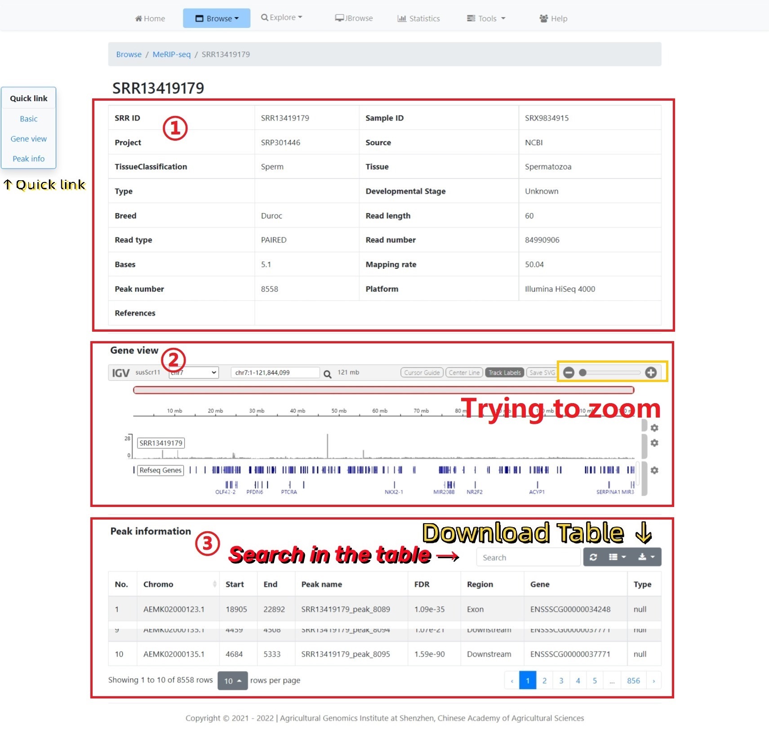Image resolution: width=769 pixels, height=729 pixels.
Task: Jump to Peak info quick link
Action: pos(28,159)
